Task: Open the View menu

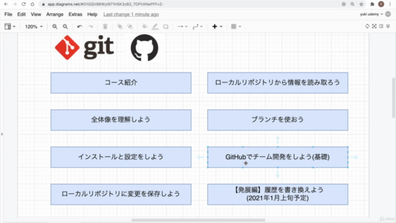Action: (x=36, y=14)
